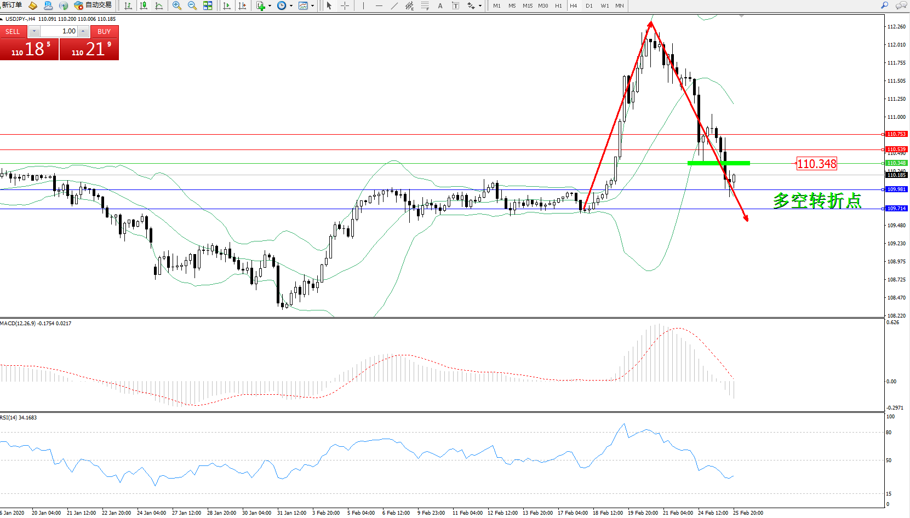Image resolution: width=910 pixels, height=518 pixels.
Task: Click the search magnifier icon
Action: coord(884,5)
